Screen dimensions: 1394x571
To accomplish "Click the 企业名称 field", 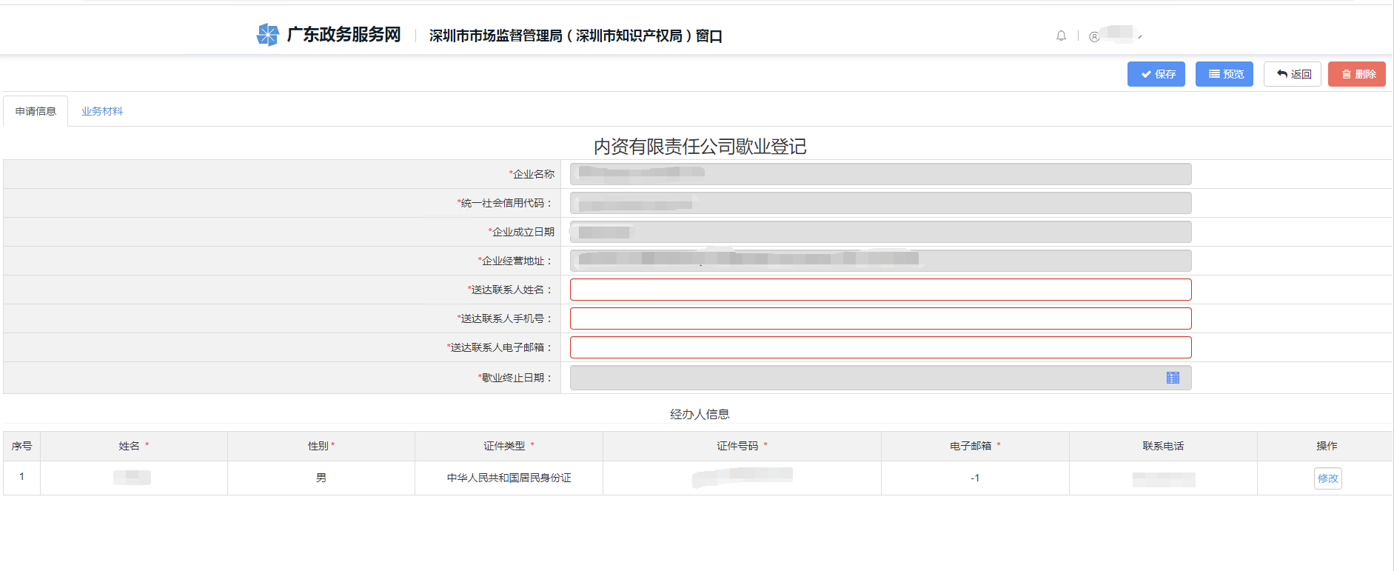I will [880, 174].
